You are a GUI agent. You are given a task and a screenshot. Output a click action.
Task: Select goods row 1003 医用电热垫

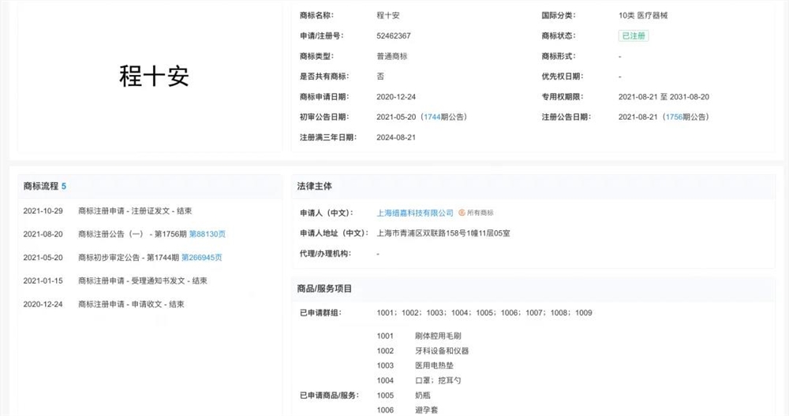point(415,366)
